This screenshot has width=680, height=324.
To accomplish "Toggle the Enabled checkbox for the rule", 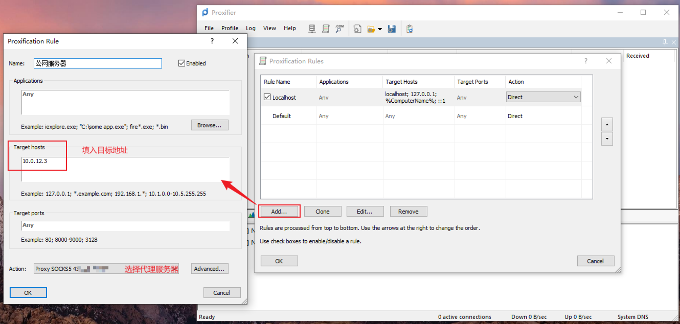I will [x=182, y=63].
